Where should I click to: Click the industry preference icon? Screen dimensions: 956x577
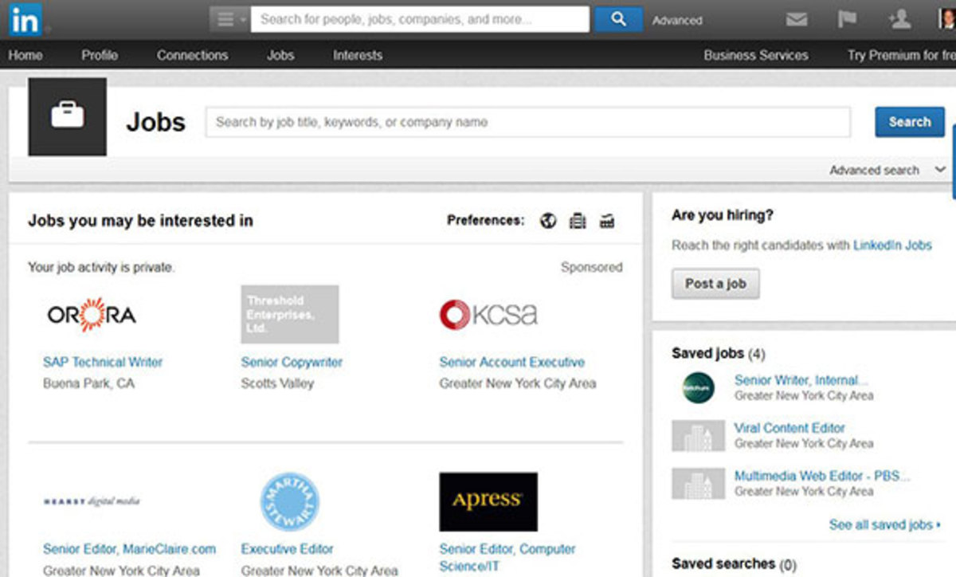click(607, 222)
